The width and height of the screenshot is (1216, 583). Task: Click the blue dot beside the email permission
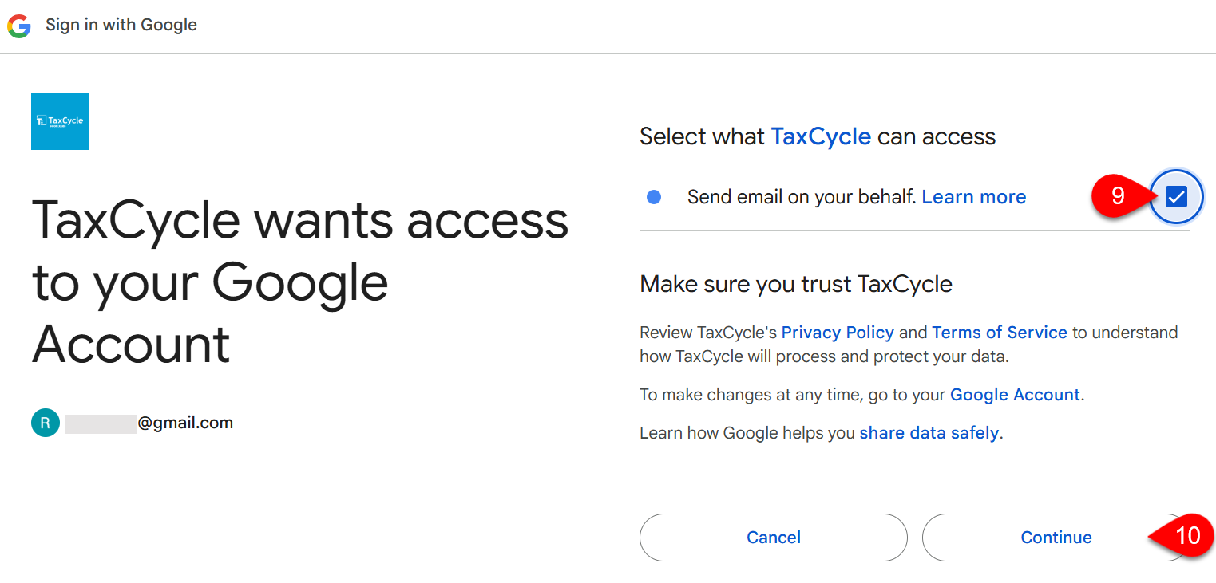coord(653,196)
